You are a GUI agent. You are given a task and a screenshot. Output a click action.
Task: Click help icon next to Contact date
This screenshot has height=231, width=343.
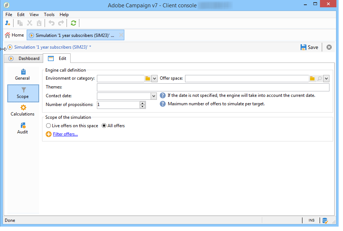162,96
